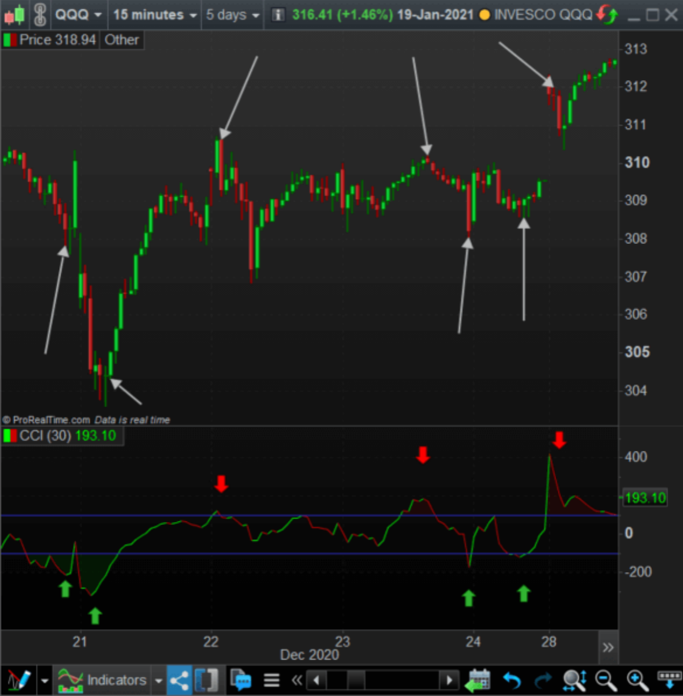
Task: Open the QQQ ticker symbol dropdown
Action: point(78,14)
